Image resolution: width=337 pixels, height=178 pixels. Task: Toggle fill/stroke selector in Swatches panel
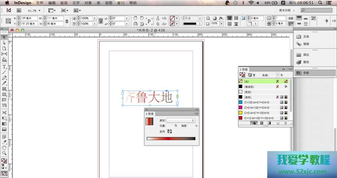[242, 75]
